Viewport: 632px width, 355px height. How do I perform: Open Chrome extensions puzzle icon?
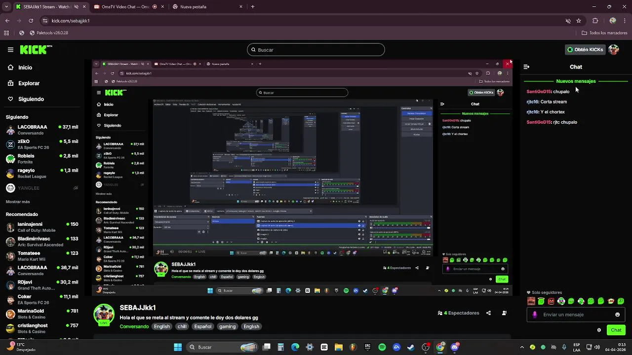pyautogui.click(x=595, y=21)
